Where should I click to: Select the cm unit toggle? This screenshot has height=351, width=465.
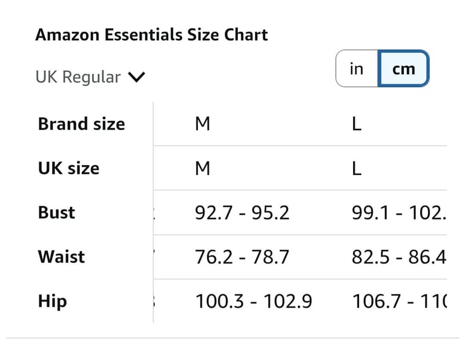pyautogui.click(x=404, y=68)
